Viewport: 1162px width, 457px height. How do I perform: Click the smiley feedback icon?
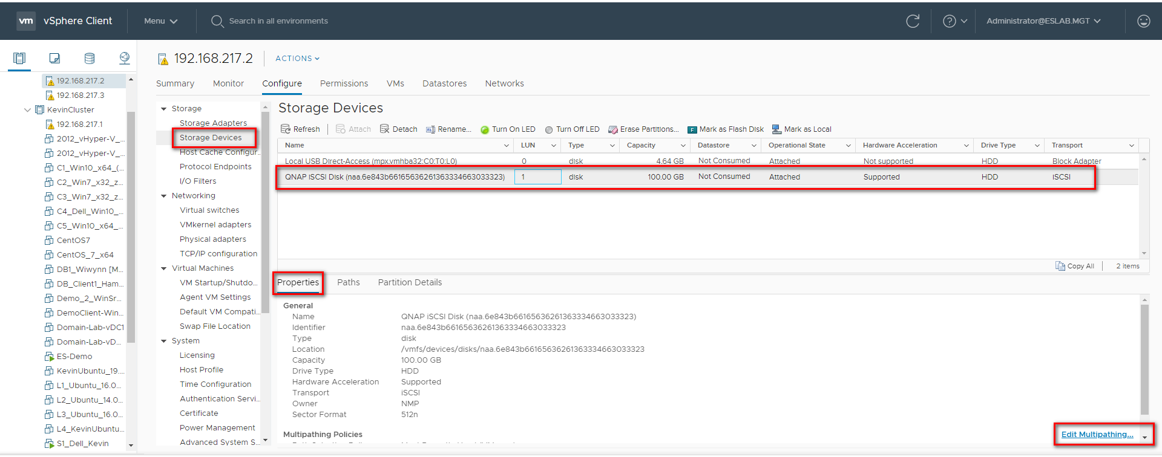(x=1143, y=21)
